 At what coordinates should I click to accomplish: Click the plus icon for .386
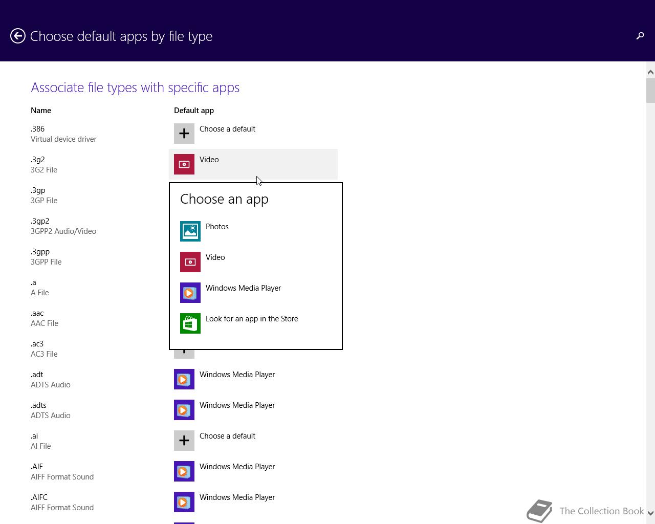184,134
